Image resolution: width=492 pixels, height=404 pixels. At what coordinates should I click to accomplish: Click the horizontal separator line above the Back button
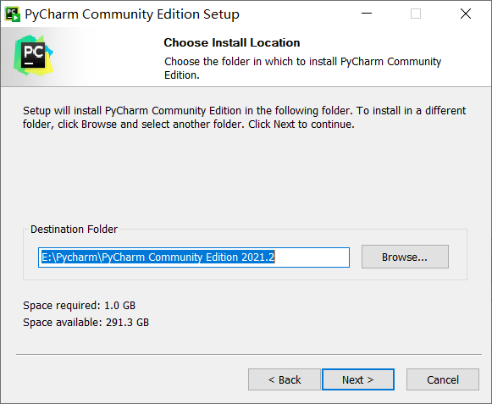tap(249, 355)
